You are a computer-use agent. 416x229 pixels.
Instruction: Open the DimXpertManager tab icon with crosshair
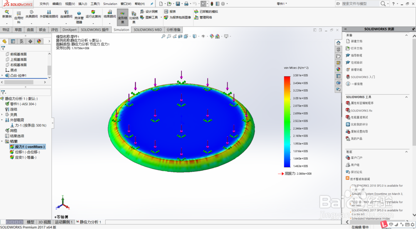coord(30,41)
